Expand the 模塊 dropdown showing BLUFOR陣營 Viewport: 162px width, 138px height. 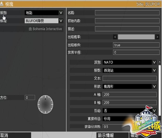[44, 21]
